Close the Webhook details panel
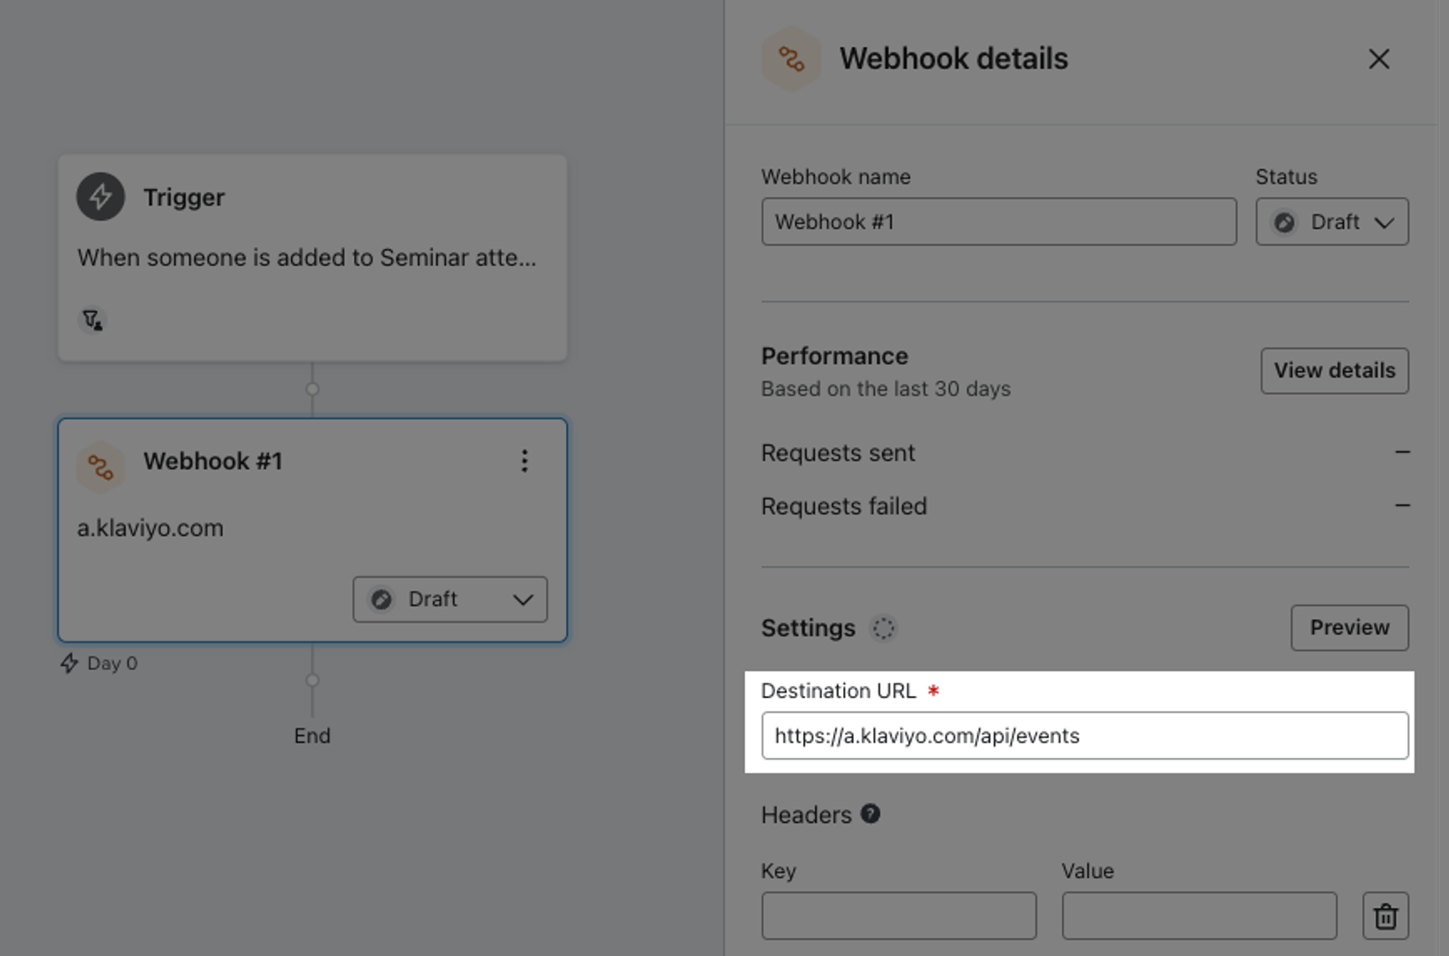This screenshot has width=1449, height=956. [1378, 59]
